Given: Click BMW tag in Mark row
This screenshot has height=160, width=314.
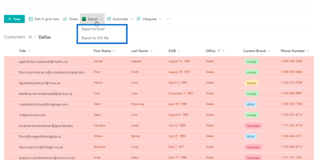Looking at the screenshot, I should [250, 104].
